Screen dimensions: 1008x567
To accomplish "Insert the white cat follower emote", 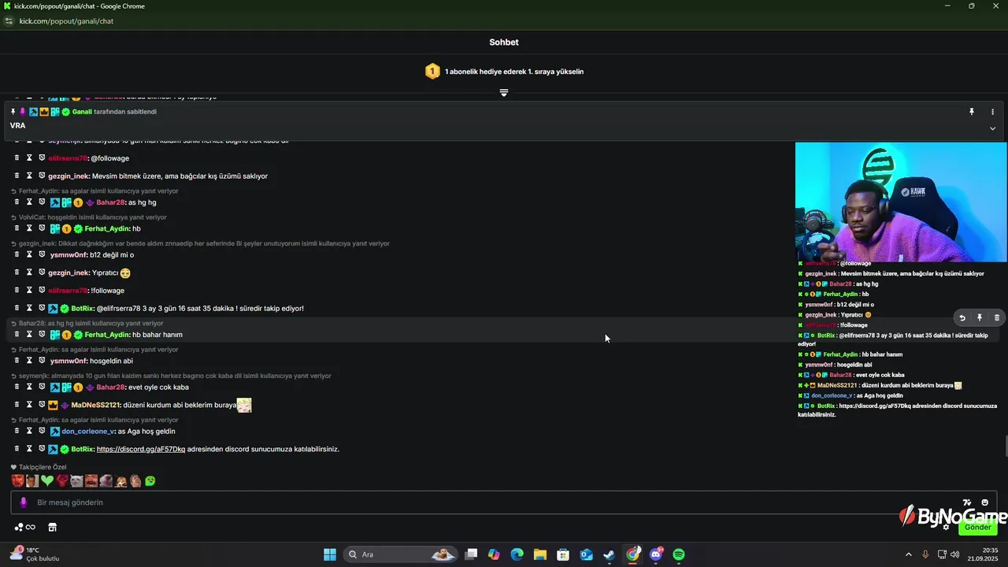I will tap(76, 480).
